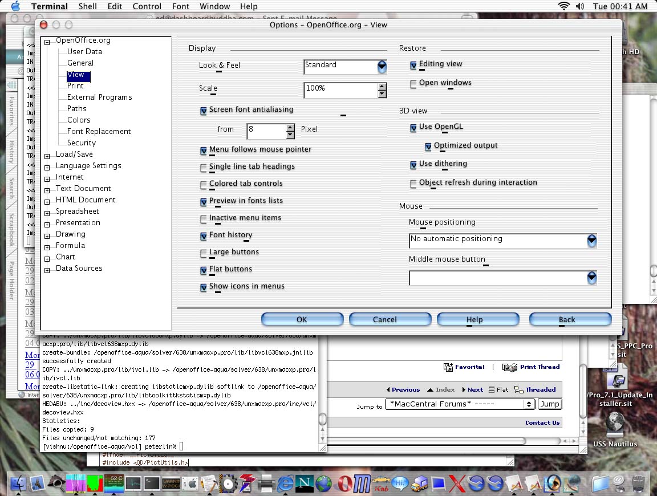Open System Preferences in the Dock
The image size is (657, 496).
(190, 484)
